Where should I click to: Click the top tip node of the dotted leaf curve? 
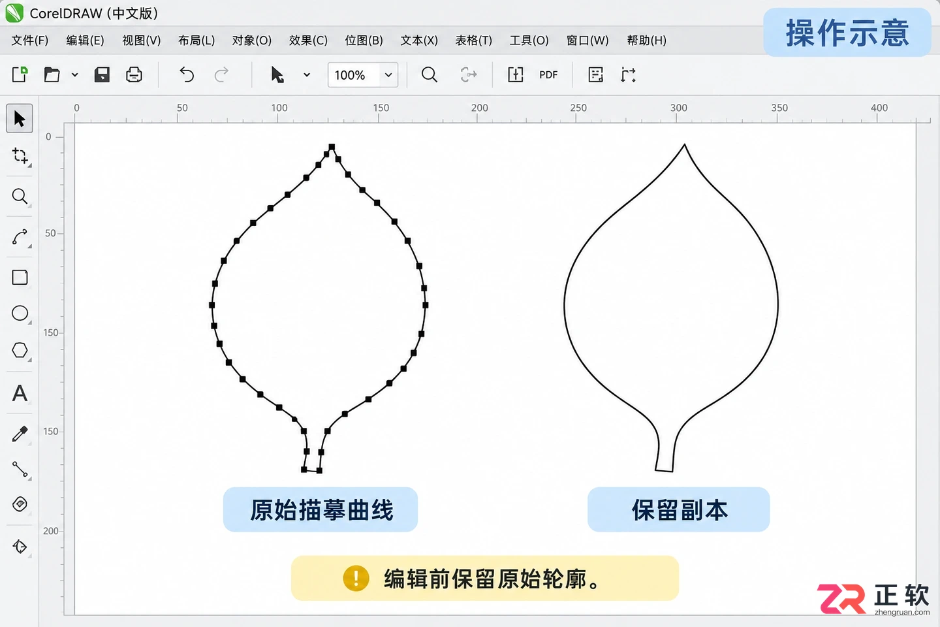point(332,147)
